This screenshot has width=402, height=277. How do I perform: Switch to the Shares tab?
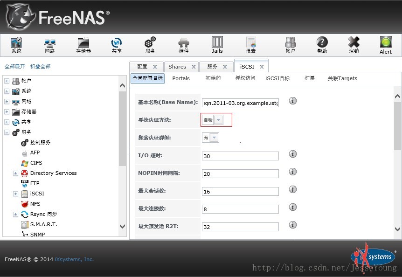(x=181, y=67)
